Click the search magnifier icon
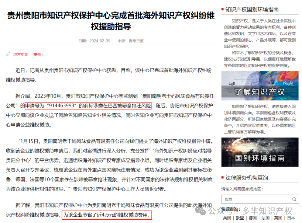Image resolution: width=302 pixels, height=223 pixels. tap(294, 199)
